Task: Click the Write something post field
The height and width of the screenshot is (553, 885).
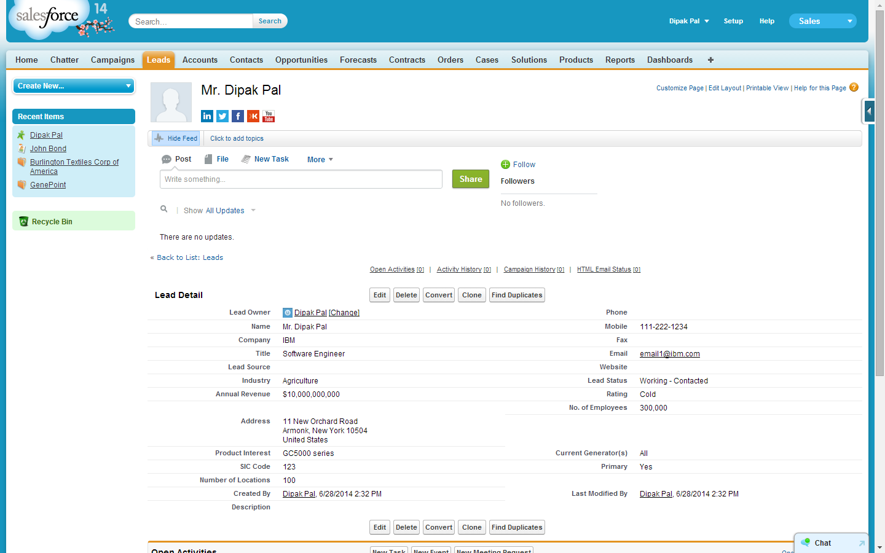Action: tap(301, 179)
